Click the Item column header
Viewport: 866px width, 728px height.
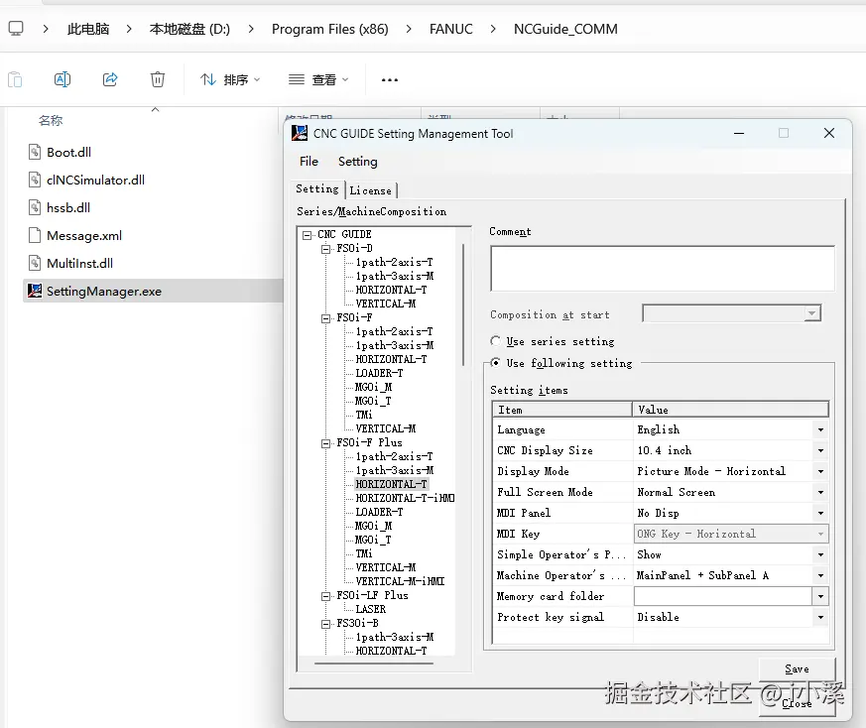[x=562, y=410]
